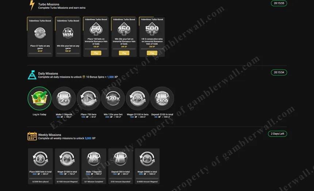Click the Daily Missions countdown timer 20:15:54
Viewport: 314px width, 191px height.
point(279,73)
